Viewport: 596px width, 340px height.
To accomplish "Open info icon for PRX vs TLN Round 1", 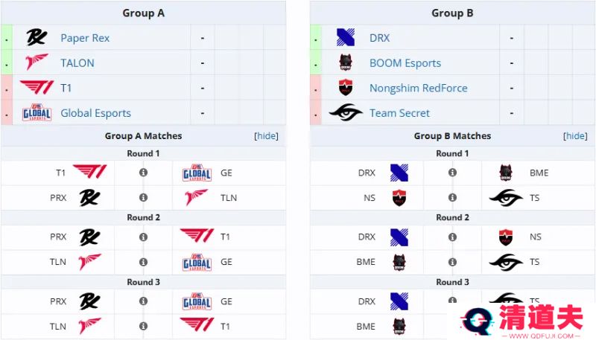I will [143, 197].
